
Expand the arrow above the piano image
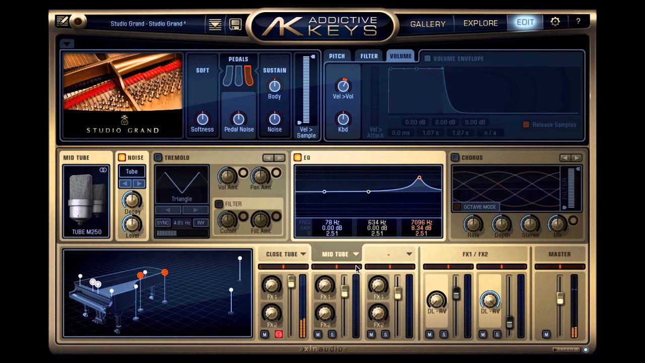pos(67,43)
